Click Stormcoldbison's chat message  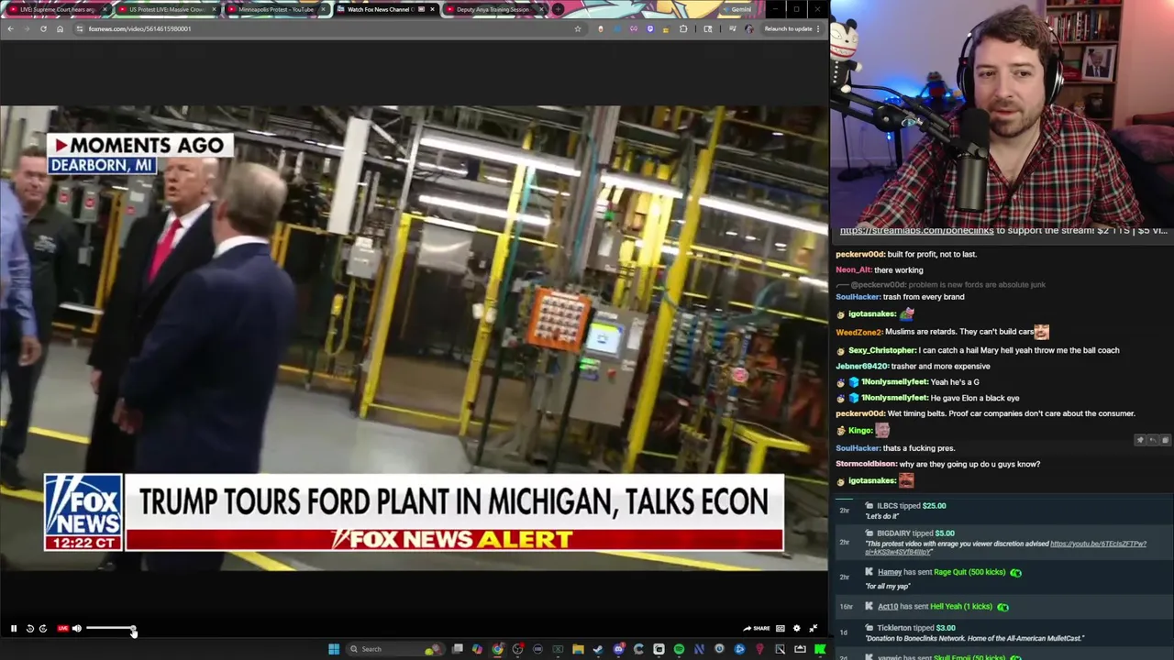(x=937, y=464)
